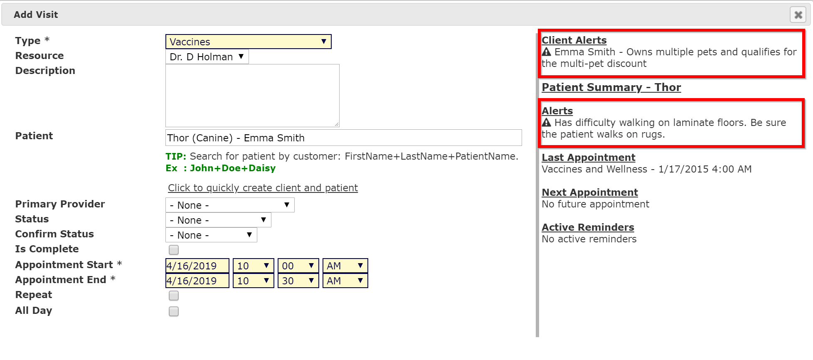Open the Confirm Status dropdown
This screenshot has width=813, height=360.
pos(211,235)
